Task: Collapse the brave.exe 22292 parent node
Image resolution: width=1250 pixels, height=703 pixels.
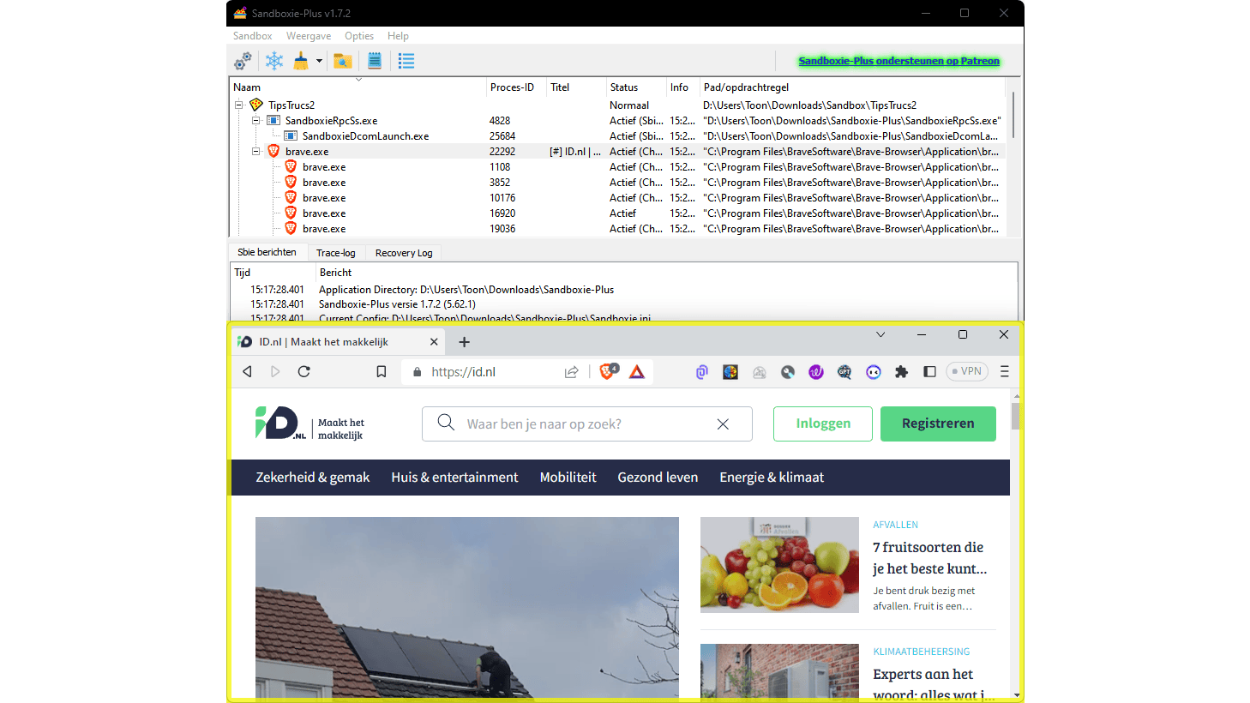Action: point(255,152)
